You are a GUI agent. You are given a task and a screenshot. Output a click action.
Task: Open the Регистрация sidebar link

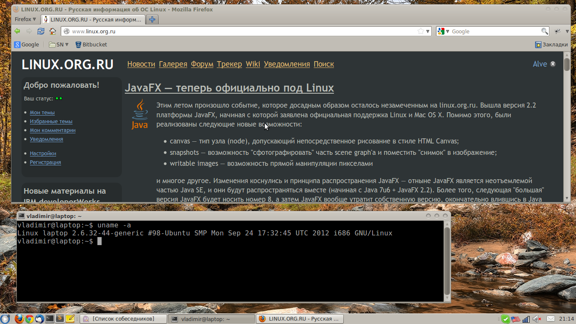click(46, 162)
